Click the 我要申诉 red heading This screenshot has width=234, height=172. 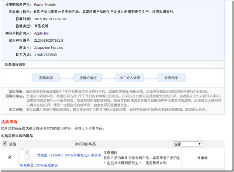[x=9, y=122]
